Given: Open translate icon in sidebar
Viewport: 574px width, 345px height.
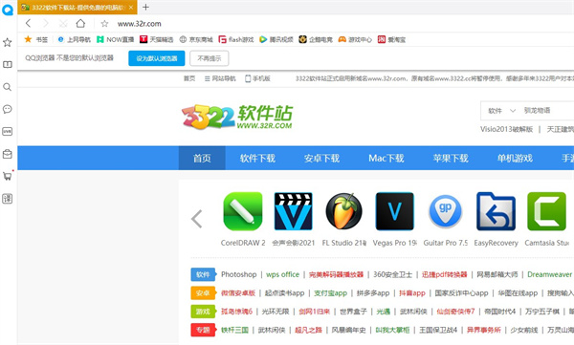Looking at the screenshot, I should tap(8, 199).
